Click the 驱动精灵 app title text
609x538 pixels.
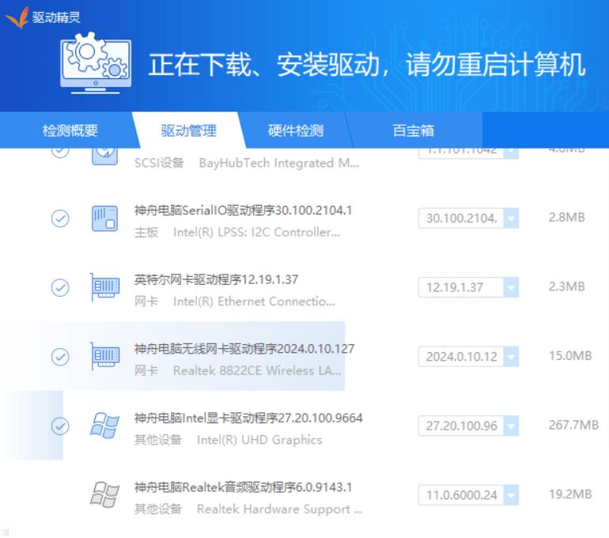tap(56, 17)
